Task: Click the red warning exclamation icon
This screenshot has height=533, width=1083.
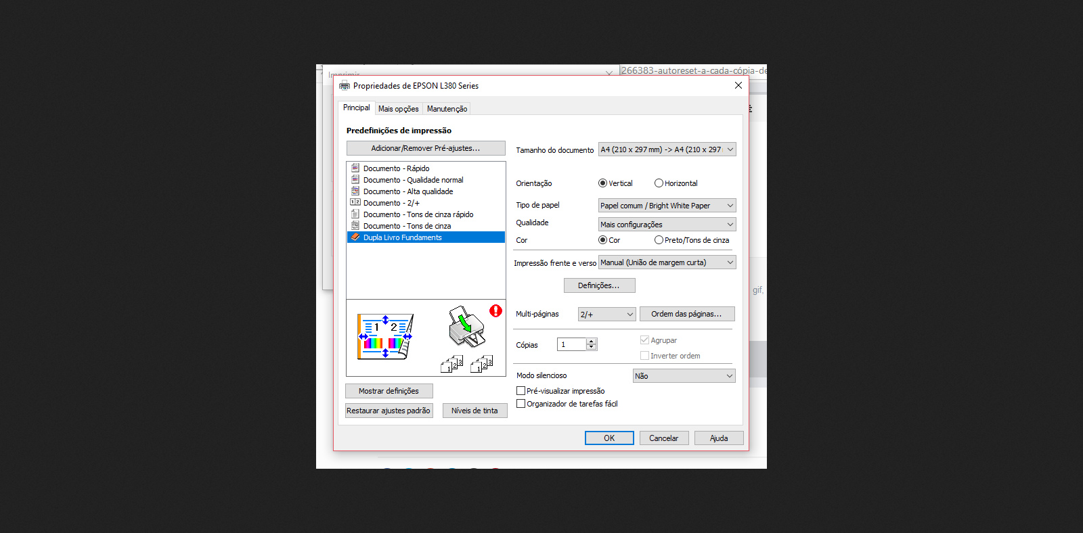Action: coord(496,310)
